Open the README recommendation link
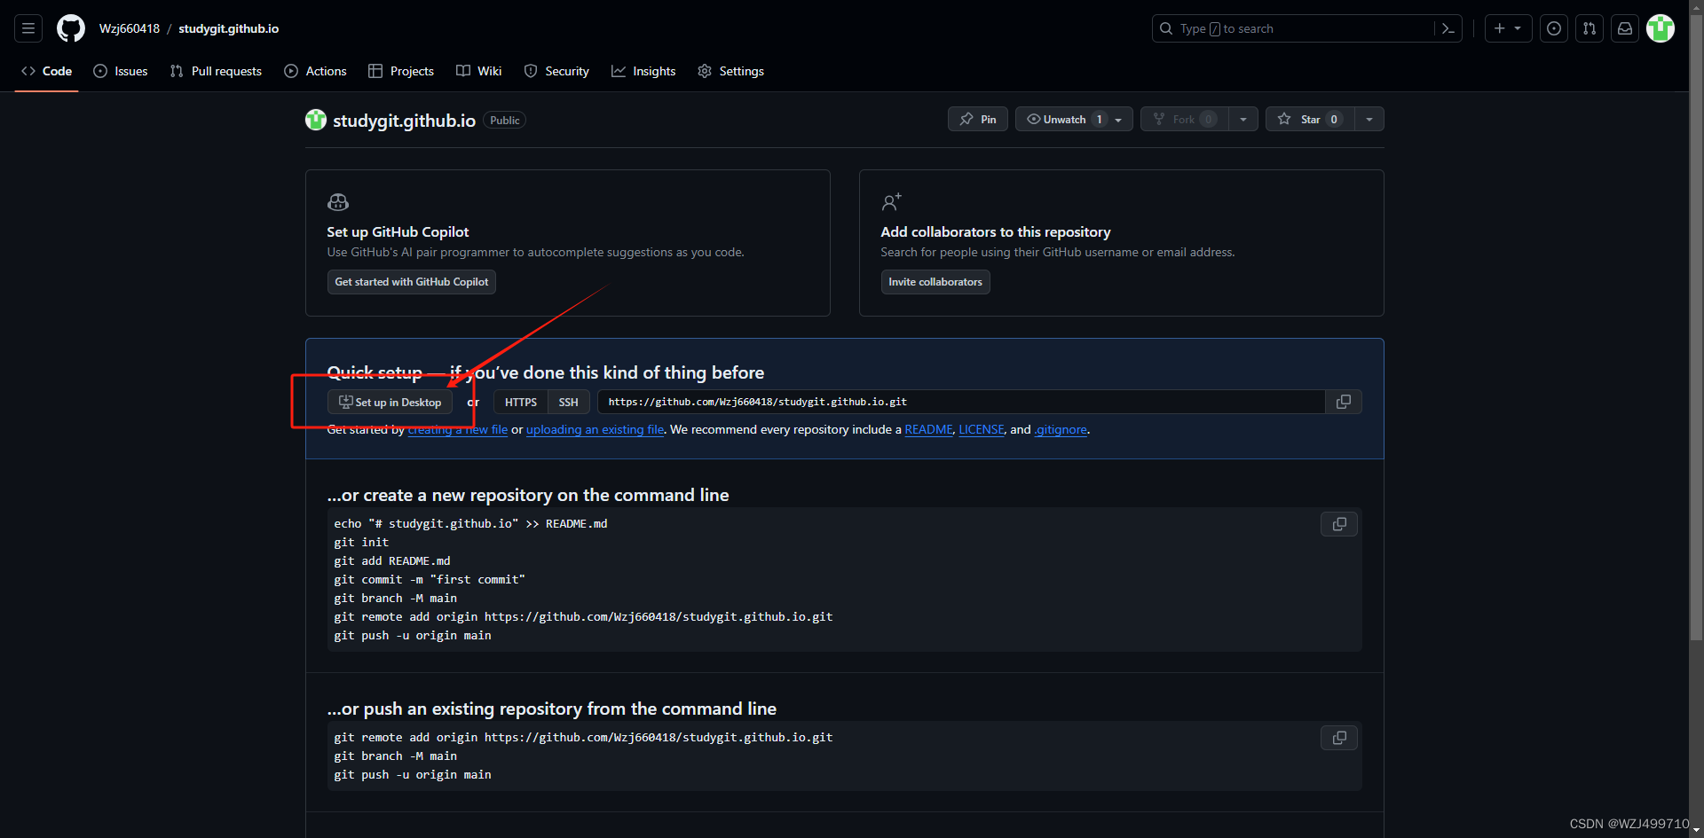Viewport: 1704px width, 838px height. coord(928,430)
